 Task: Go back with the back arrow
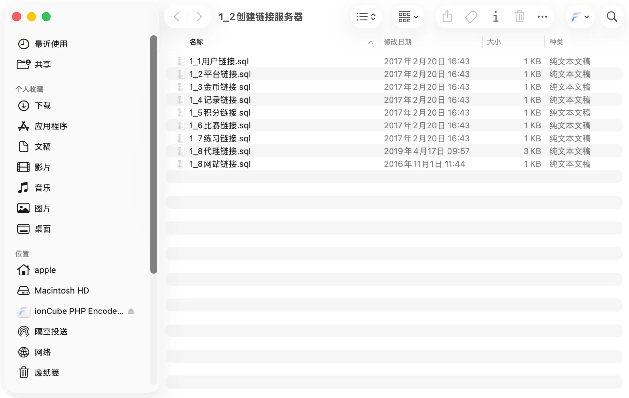[176, 17]
